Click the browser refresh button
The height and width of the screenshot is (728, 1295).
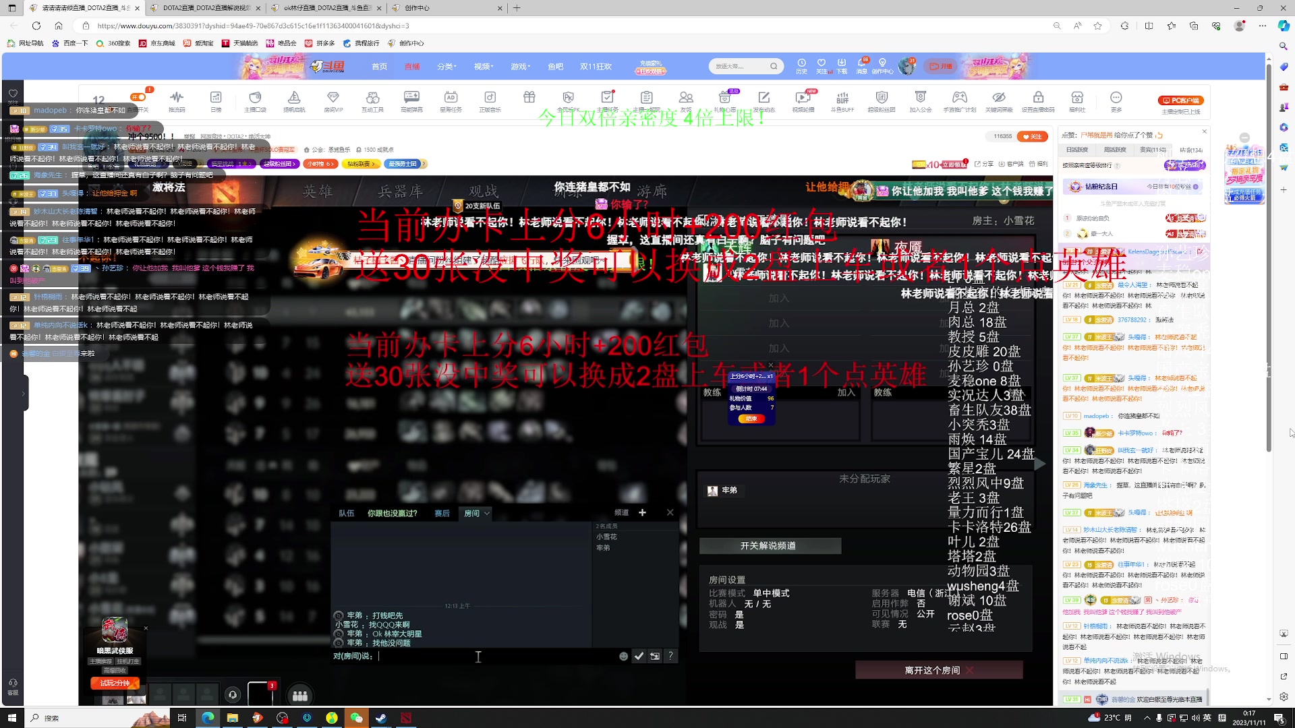pos(36,26)
